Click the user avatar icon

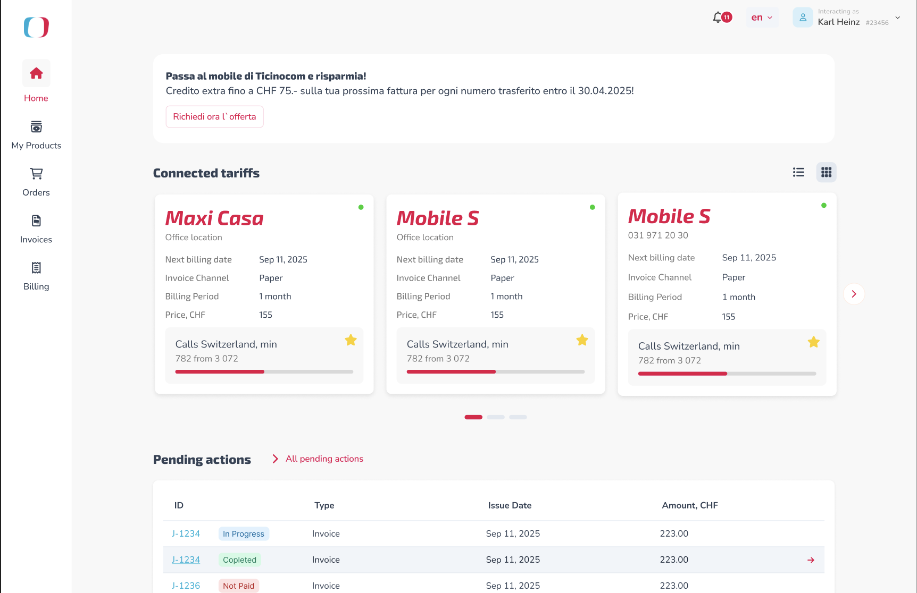pos(803,18)
